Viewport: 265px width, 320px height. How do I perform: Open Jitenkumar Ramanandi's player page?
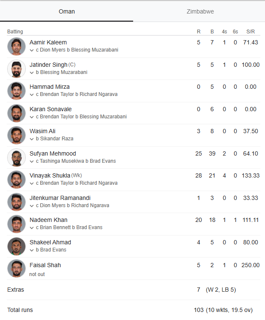pyautogui.click(x=60, y=198)
